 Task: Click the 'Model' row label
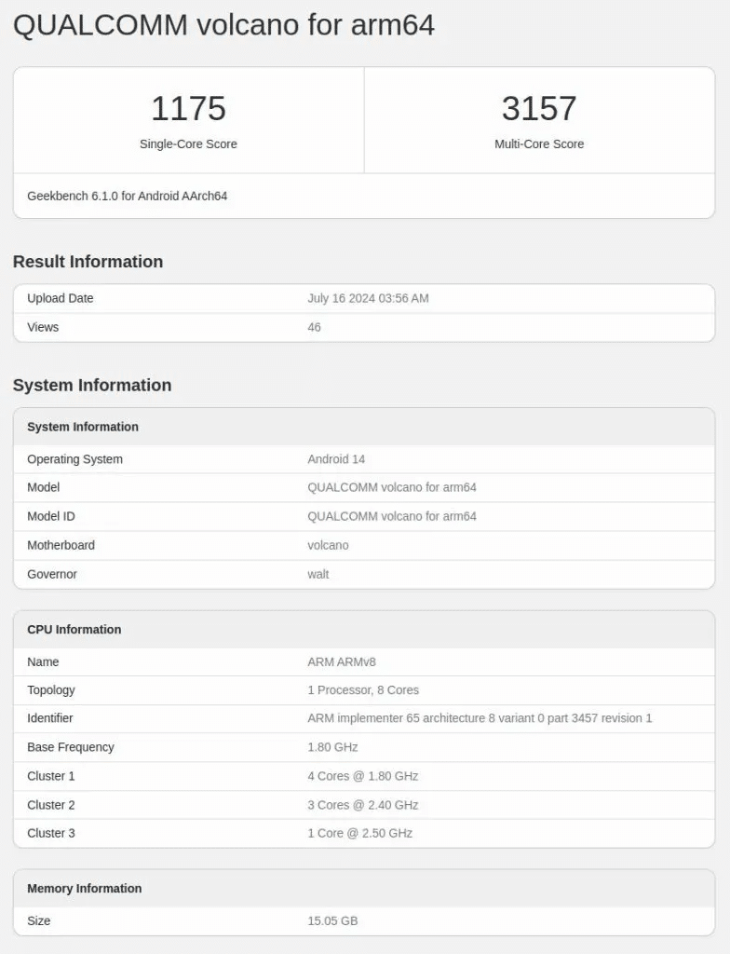[x=43, y=487]
